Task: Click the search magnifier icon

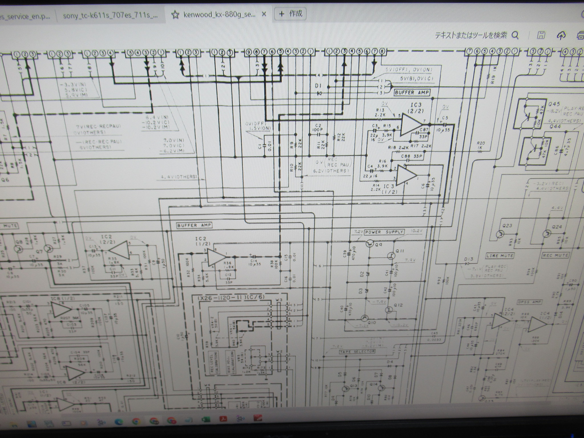Action: (x=515, y=35)
